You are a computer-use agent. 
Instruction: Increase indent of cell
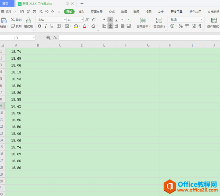pos(129,20)
